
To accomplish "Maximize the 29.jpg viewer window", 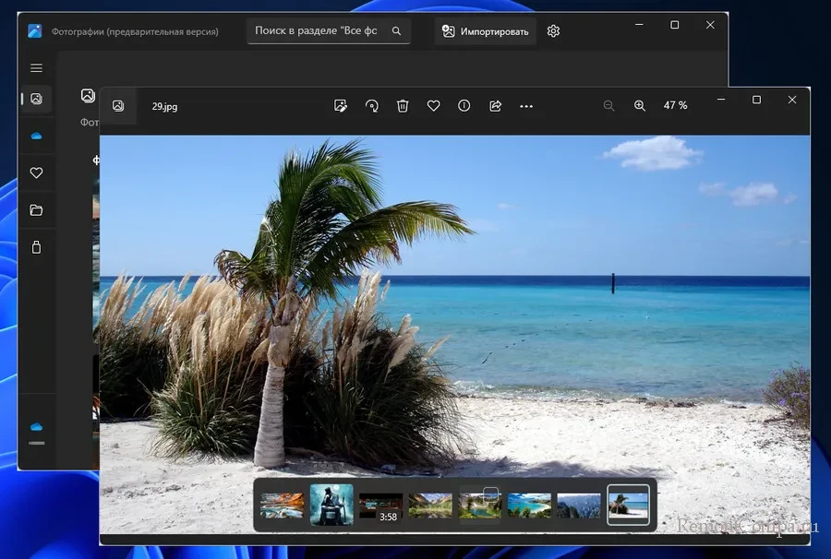I will [757, 100].
